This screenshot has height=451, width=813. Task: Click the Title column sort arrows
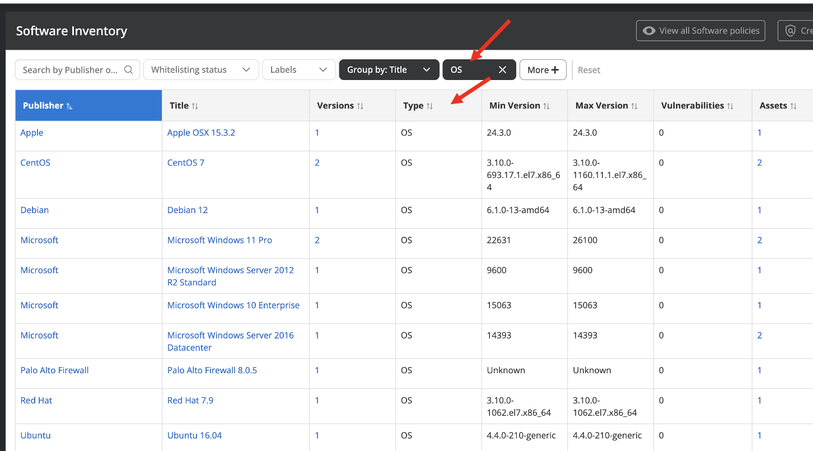pyautogui.click(x=195, y=106)
